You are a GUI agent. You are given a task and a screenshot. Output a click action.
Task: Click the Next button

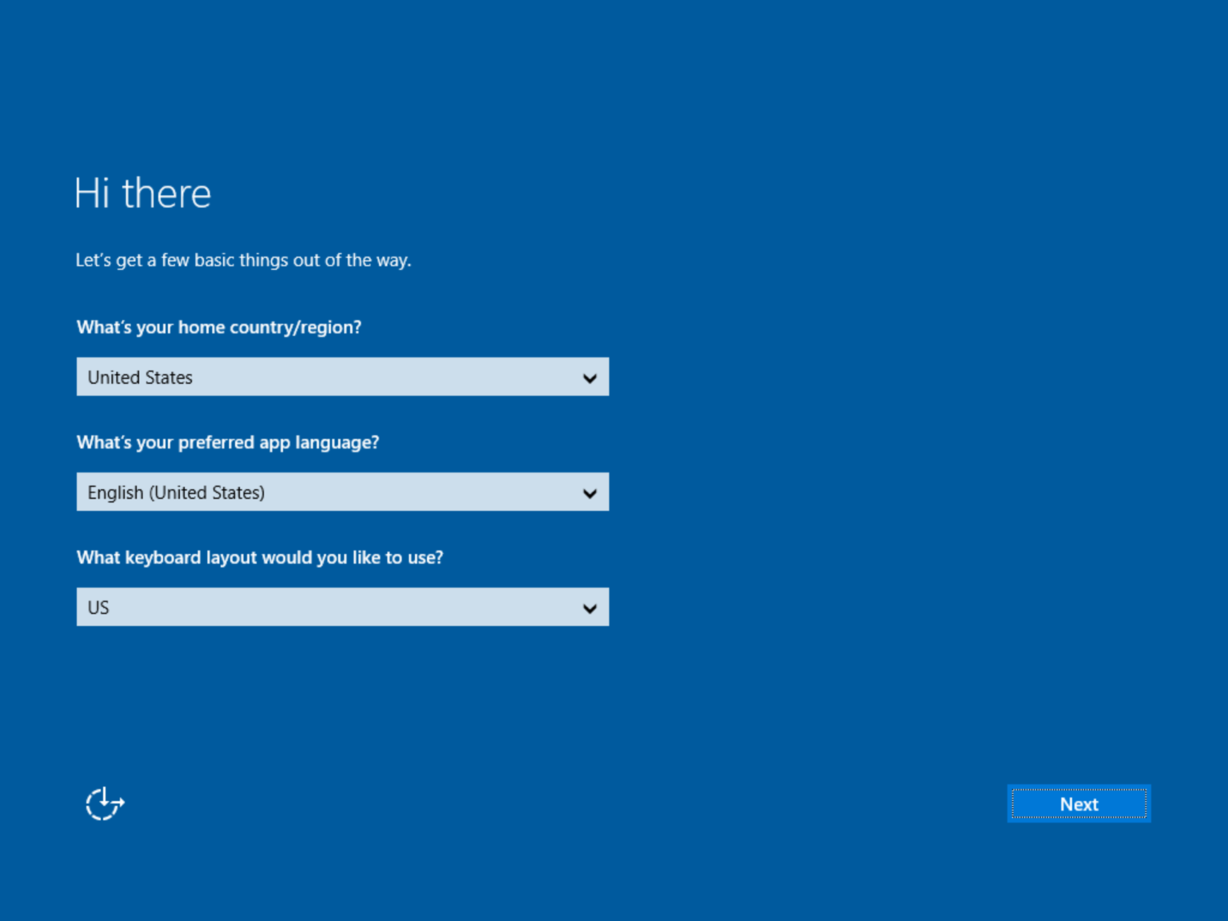click(1078, 803)
